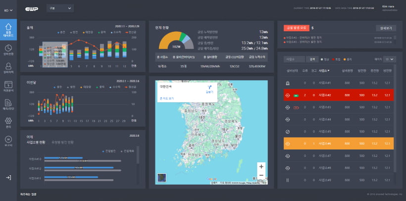Open 자원분석 sidebar icon
The height and width of the screenshot is (201, 406).
point(8,87)
